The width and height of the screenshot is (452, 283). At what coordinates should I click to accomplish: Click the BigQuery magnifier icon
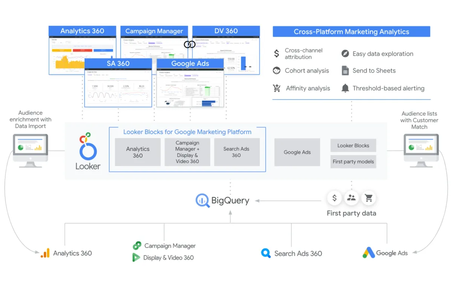202,200
